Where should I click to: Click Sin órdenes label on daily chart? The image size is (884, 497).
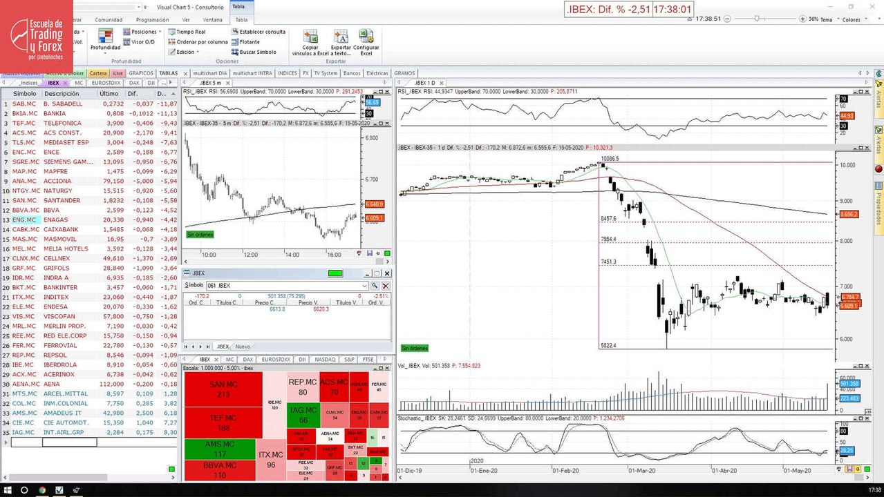(x=415, y=348)
